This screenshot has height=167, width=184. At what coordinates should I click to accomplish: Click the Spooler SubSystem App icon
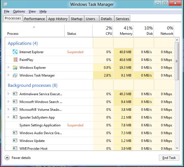15,117
